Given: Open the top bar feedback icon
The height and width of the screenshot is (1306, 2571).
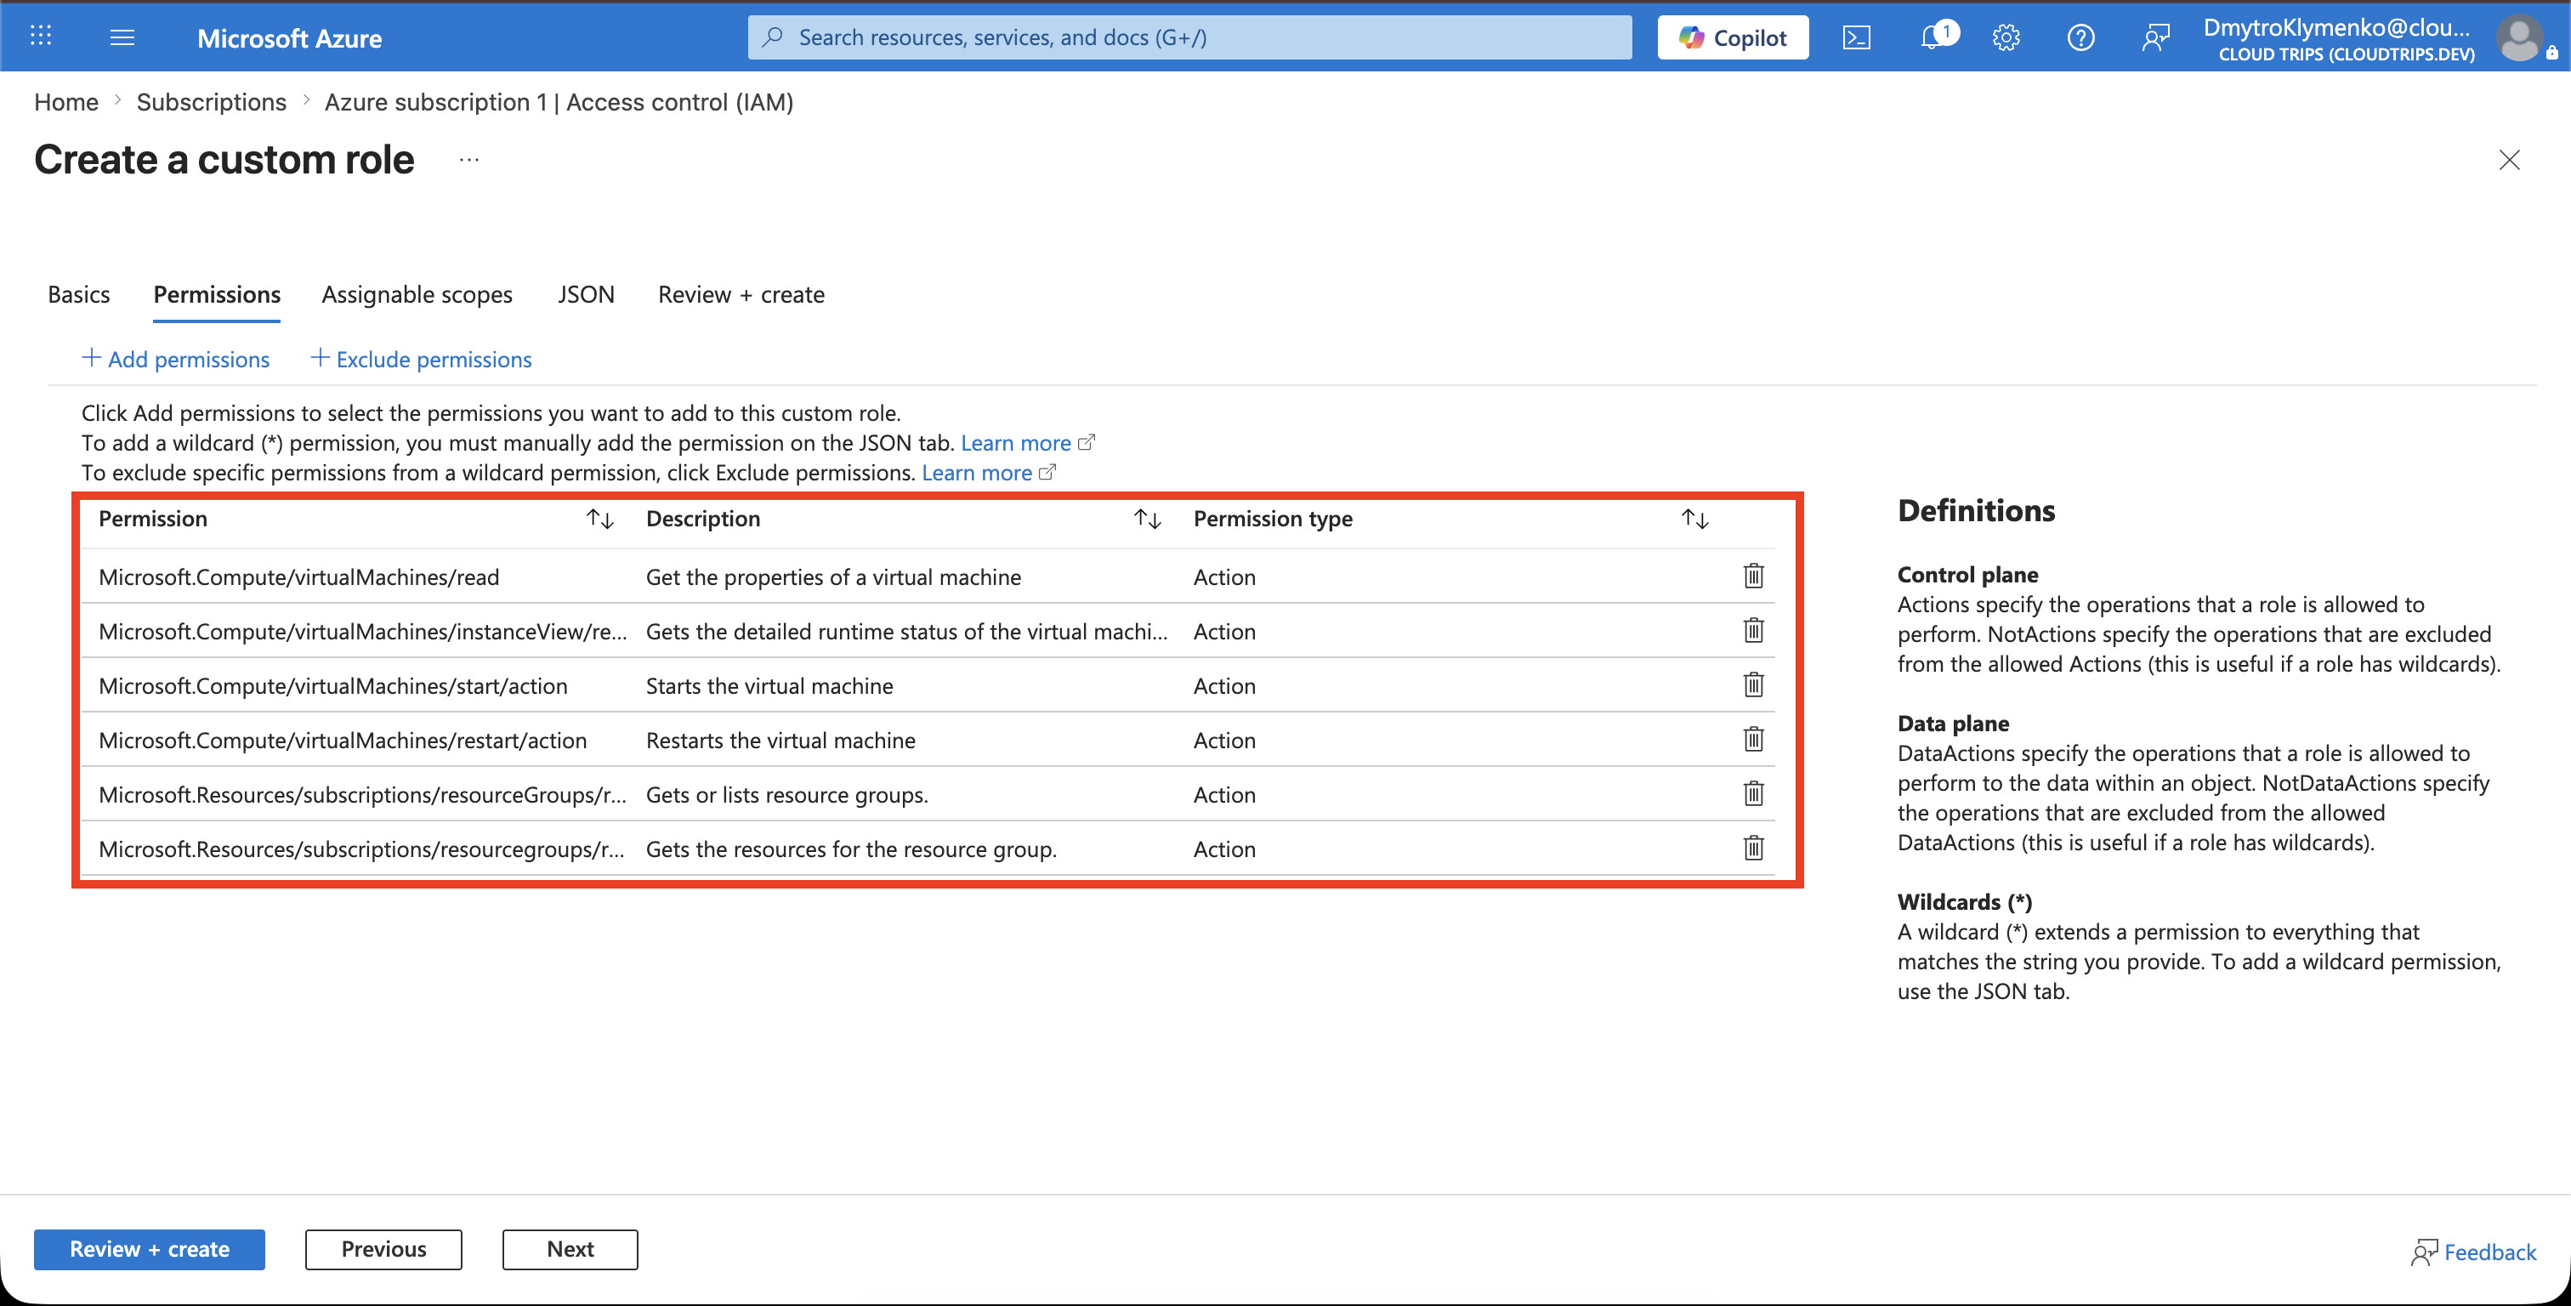Looking at the screenshot, I should click(2156, 38).
